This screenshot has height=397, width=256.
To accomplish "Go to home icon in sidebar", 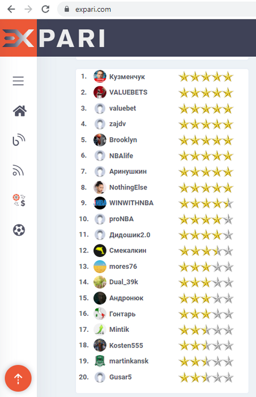I will click(20, 111).
